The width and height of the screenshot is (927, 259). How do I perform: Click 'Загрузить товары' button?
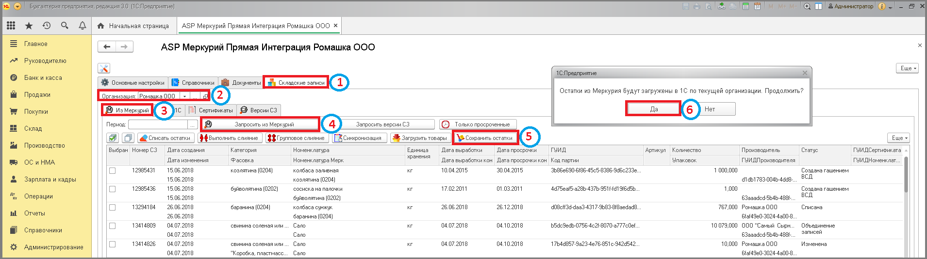coord(420,138)
